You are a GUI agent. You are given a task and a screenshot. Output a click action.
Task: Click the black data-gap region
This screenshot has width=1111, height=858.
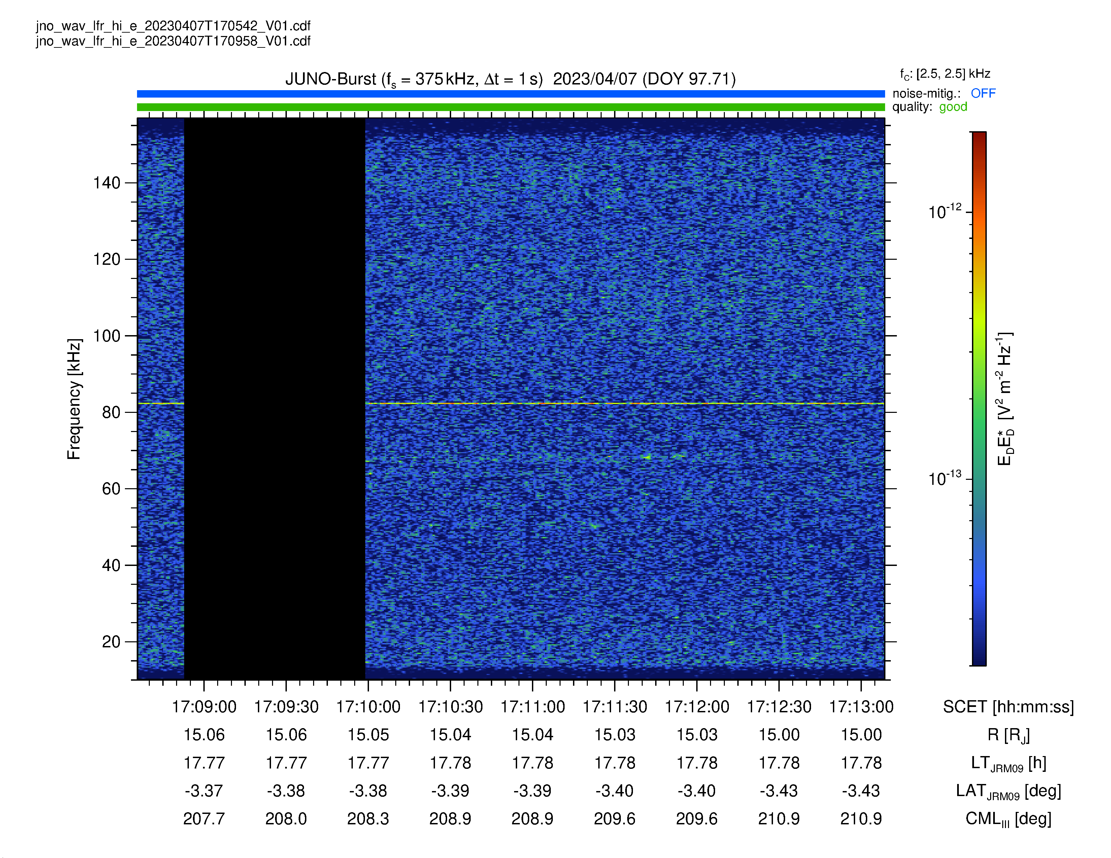tap(275, 399)
